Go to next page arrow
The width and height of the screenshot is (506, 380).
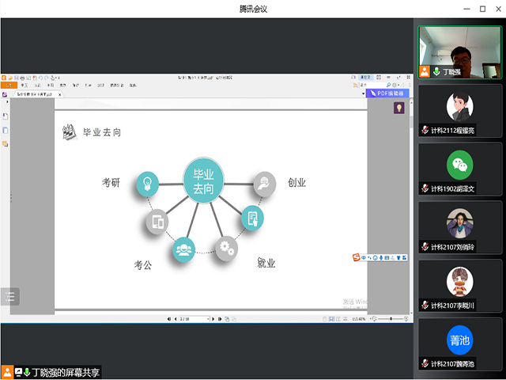coord(213,319)
